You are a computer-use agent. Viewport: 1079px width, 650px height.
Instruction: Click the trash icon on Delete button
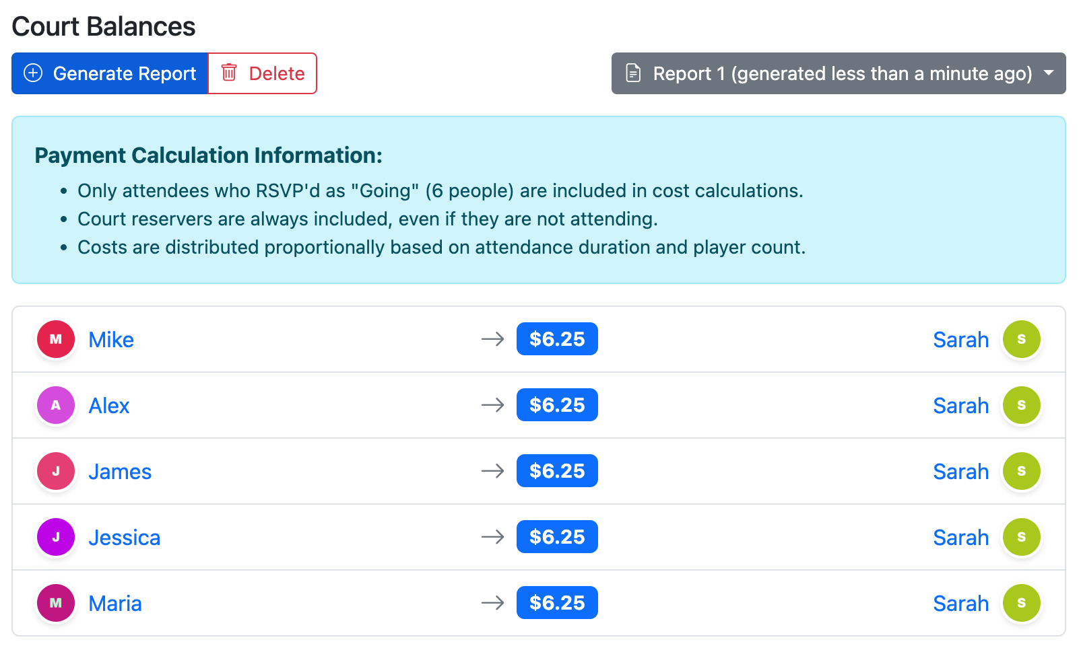pos(229,73)
